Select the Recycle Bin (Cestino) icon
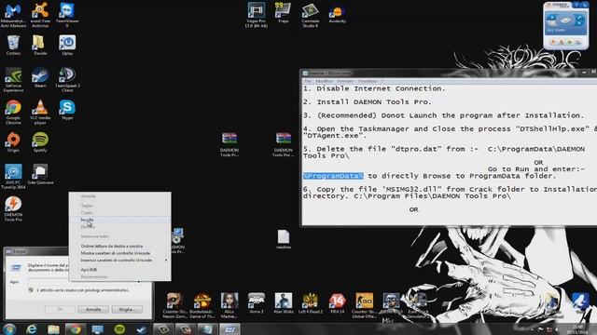Screen dimensions: 597x335 tap(13, 46)
